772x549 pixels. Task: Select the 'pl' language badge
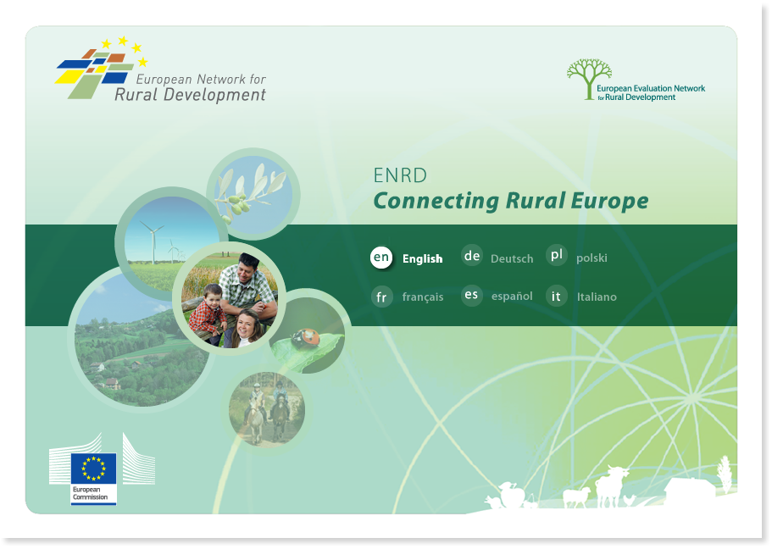pyautogui.click(x=557, y=255)
